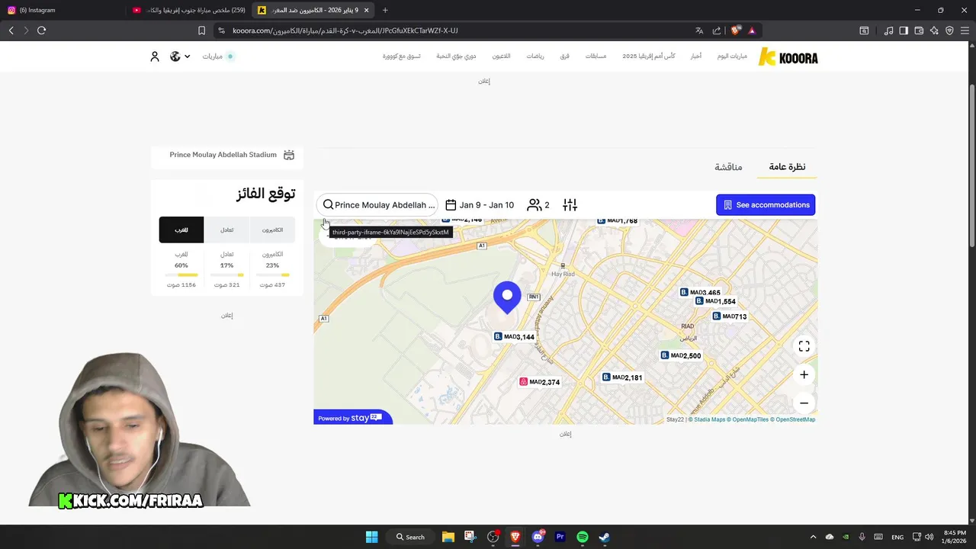Viewport: 976px width, 549px height.
Task: Toggle the browser sidebar panel
Action: coord(904,30)
